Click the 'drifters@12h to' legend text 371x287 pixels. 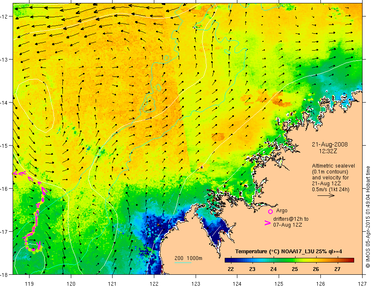click(291, 219)
